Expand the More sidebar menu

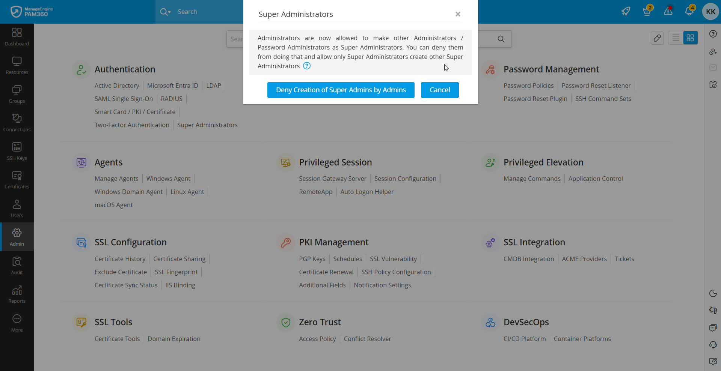point(17,323)
